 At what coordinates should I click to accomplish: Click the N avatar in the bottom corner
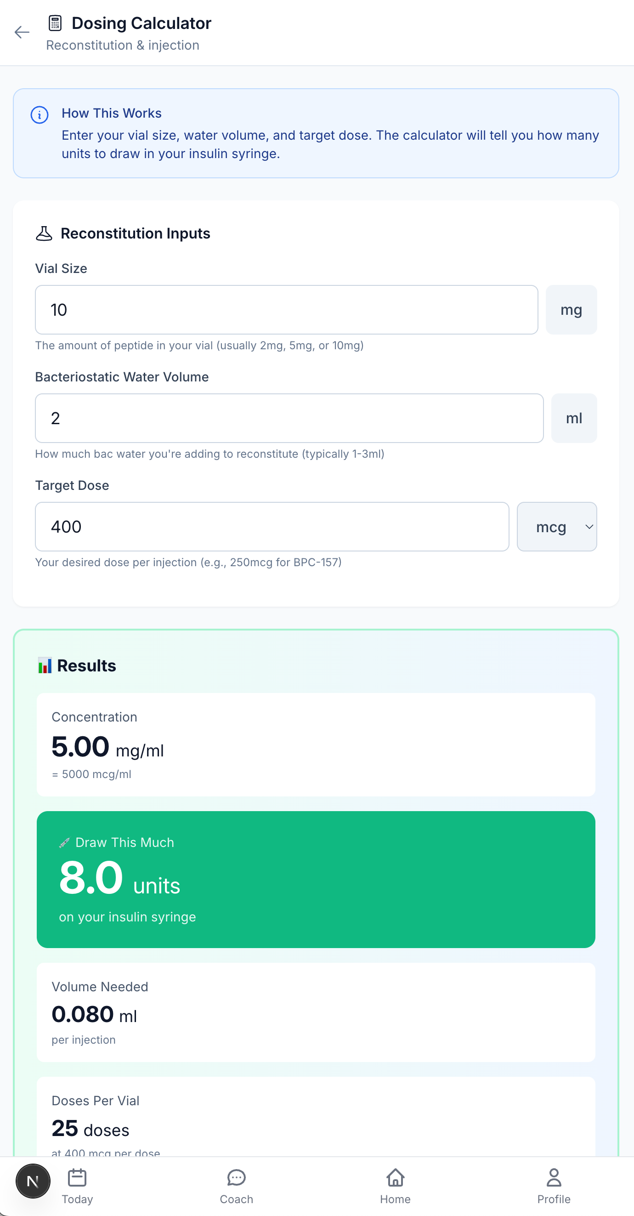click(x=32, y=1181)
